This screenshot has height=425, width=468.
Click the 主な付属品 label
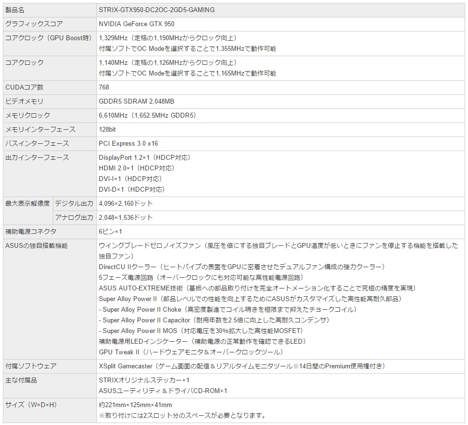coord(21,380)
